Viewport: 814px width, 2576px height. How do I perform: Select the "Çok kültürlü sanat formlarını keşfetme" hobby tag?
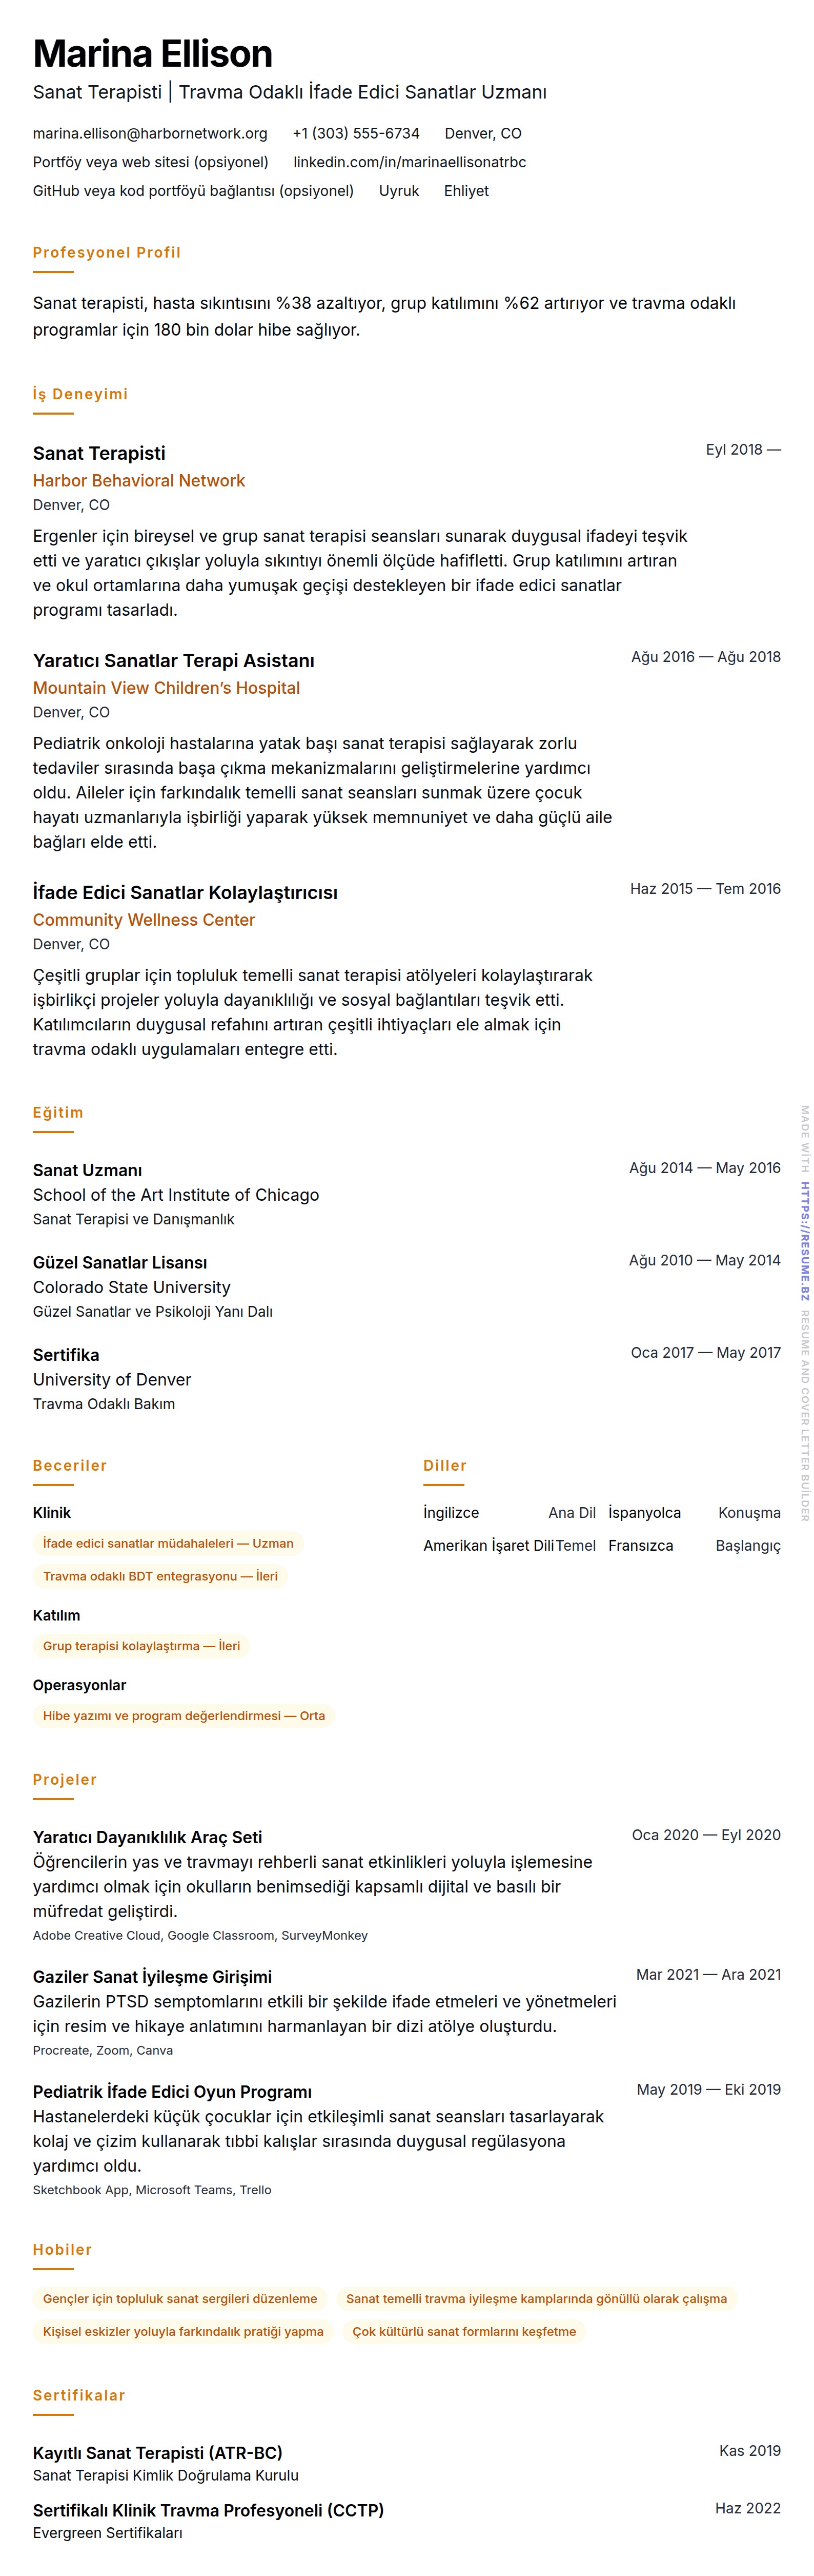[x=463, y=2332]
